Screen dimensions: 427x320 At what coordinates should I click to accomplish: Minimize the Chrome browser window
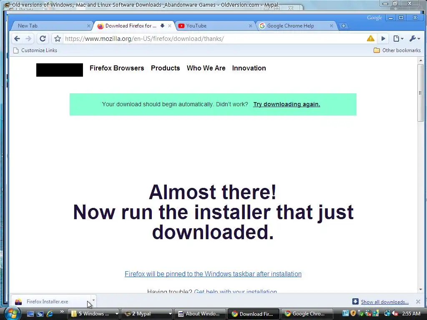click(390, 17)
